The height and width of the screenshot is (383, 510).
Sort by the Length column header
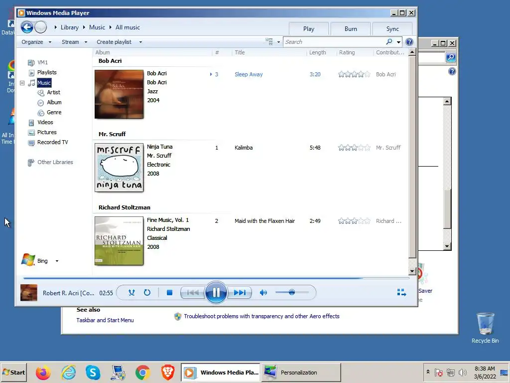tap(321, 52)
